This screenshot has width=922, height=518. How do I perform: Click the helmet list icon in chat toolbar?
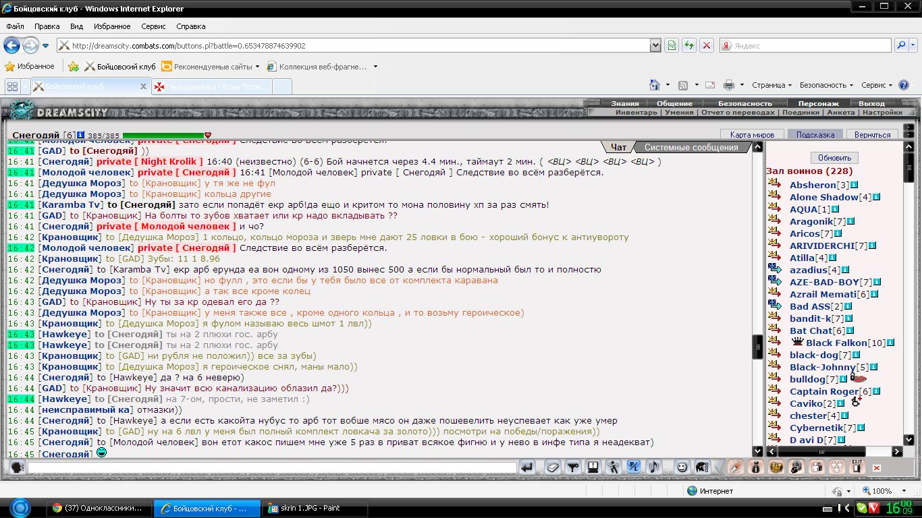(x=703, y=467)
